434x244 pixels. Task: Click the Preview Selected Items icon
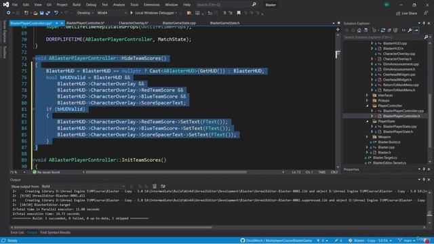(x=416, y=30)
